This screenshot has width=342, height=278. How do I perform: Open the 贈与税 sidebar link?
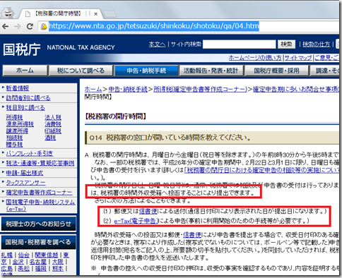point(14,145)
